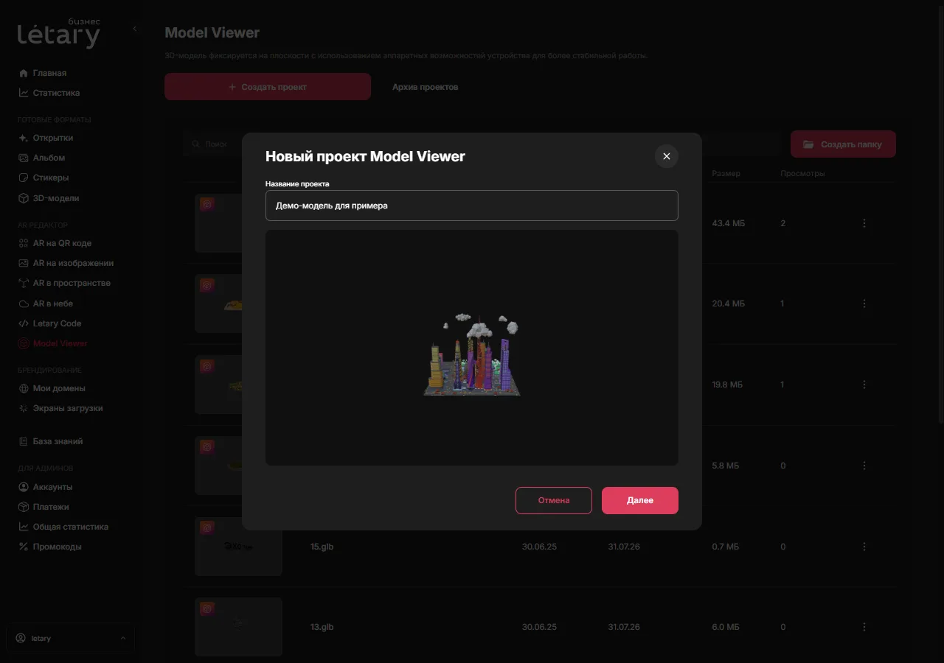
Task: Click the 43.4 МБ size cell
Action: [729, 223]
